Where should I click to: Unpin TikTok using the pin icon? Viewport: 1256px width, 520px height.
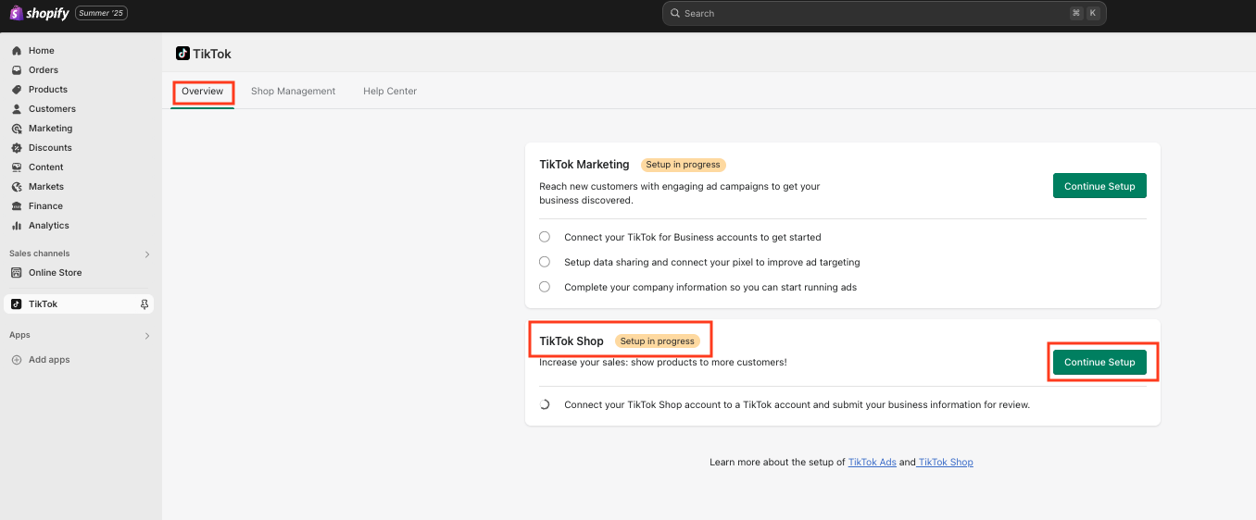[144, 304]
